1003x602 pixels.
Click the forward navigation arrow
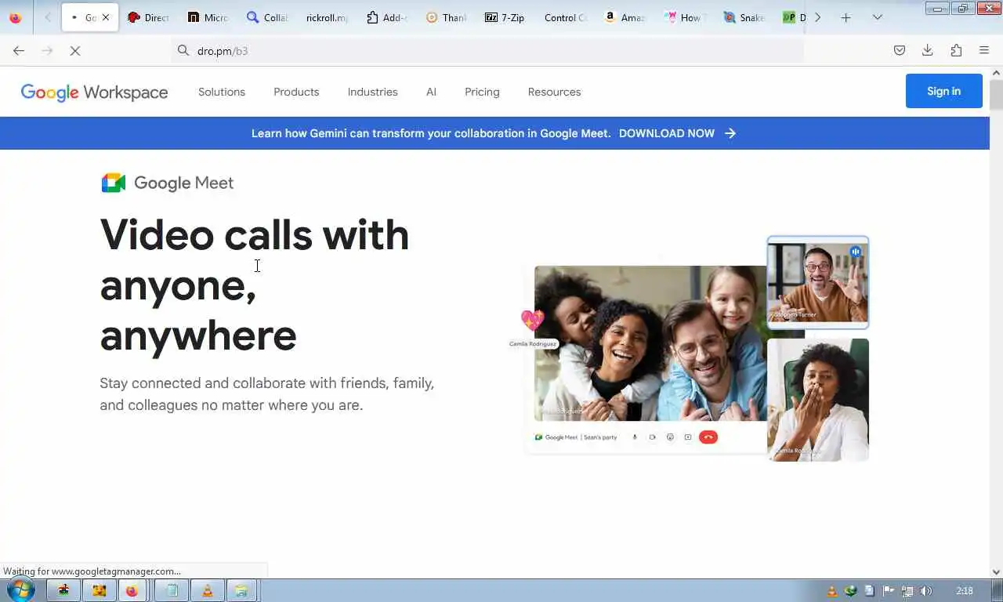tap(47, 50)
